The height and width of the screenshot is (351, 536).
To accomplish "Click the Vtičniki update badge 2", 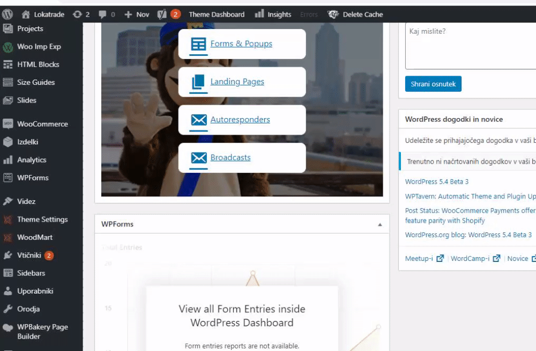I will click(x=49, y=255).
